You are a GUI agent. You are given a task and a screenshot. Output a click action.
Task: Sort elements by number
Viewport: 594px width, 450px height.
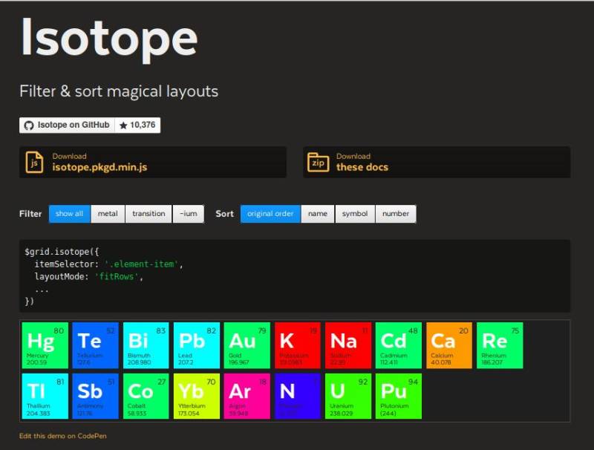[x=396, y=214]
